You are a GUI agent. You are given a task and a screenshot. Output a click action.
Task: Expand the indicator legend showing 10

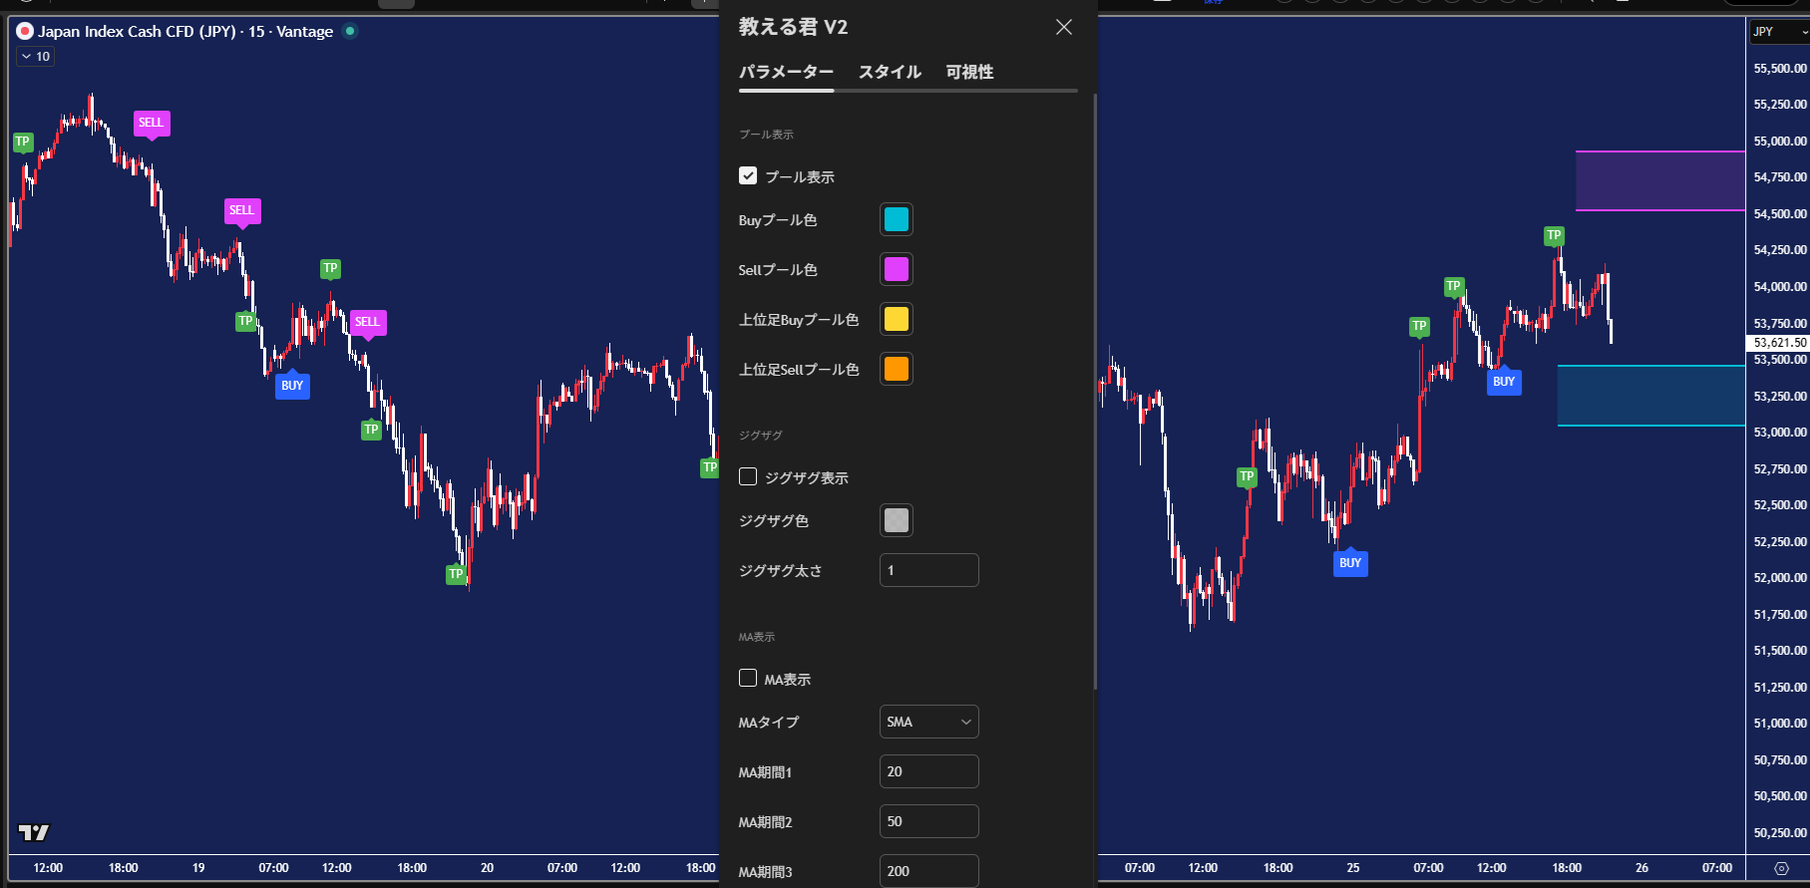point(36,57)
